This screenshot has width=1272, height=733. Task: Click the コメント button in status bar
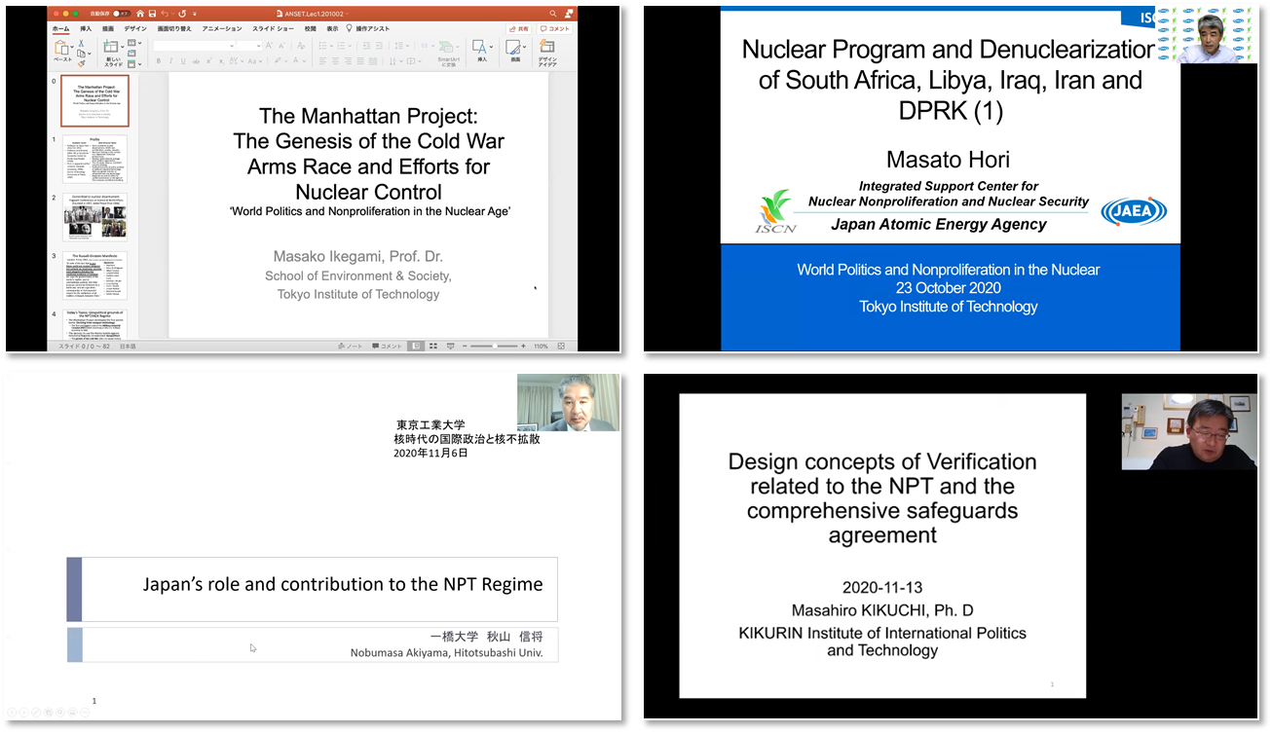[x=387, y=346]
